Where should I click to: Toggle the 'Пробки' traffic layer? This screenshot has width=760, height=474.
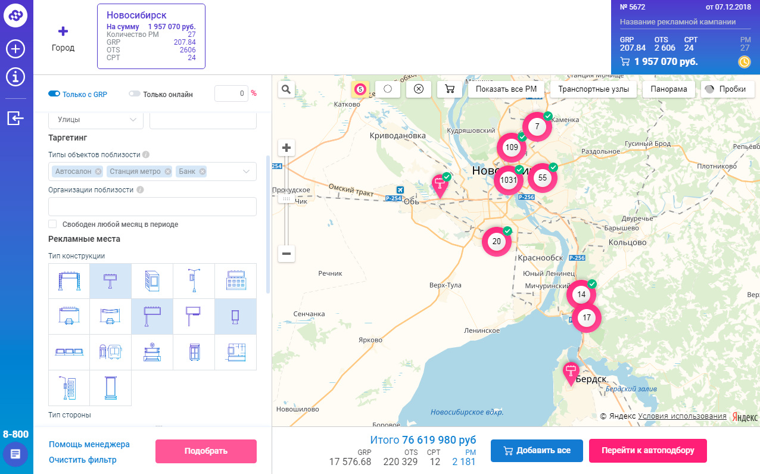[x=728, y=89]
